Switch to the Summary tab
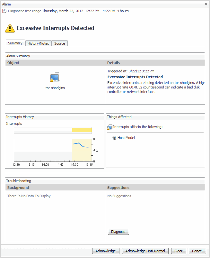 (x=15, y=43)
